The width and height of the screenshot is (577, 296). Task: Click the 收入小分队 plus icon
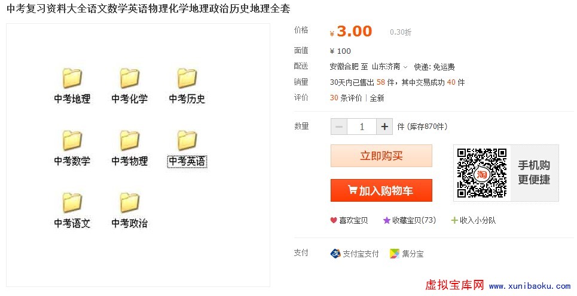click(x=454, y=220)
